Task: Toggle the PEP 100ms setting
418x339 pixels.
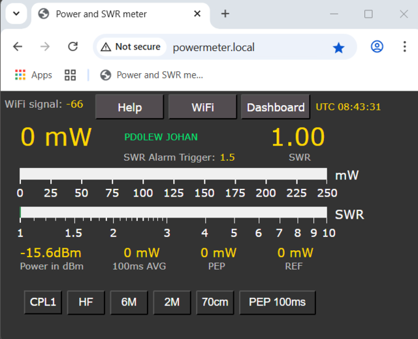Action: point(278,302)
